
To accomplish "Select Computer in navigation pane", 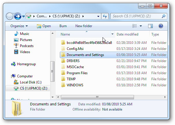I will pyautogui.click(x=25, y=76).
